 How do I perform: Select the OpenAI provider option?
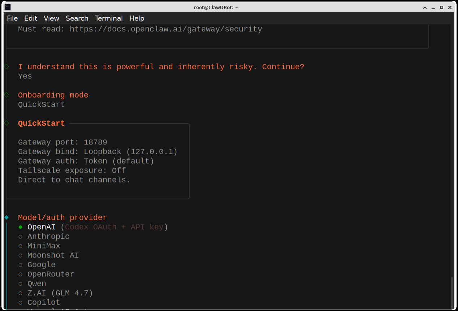(93, 227)
